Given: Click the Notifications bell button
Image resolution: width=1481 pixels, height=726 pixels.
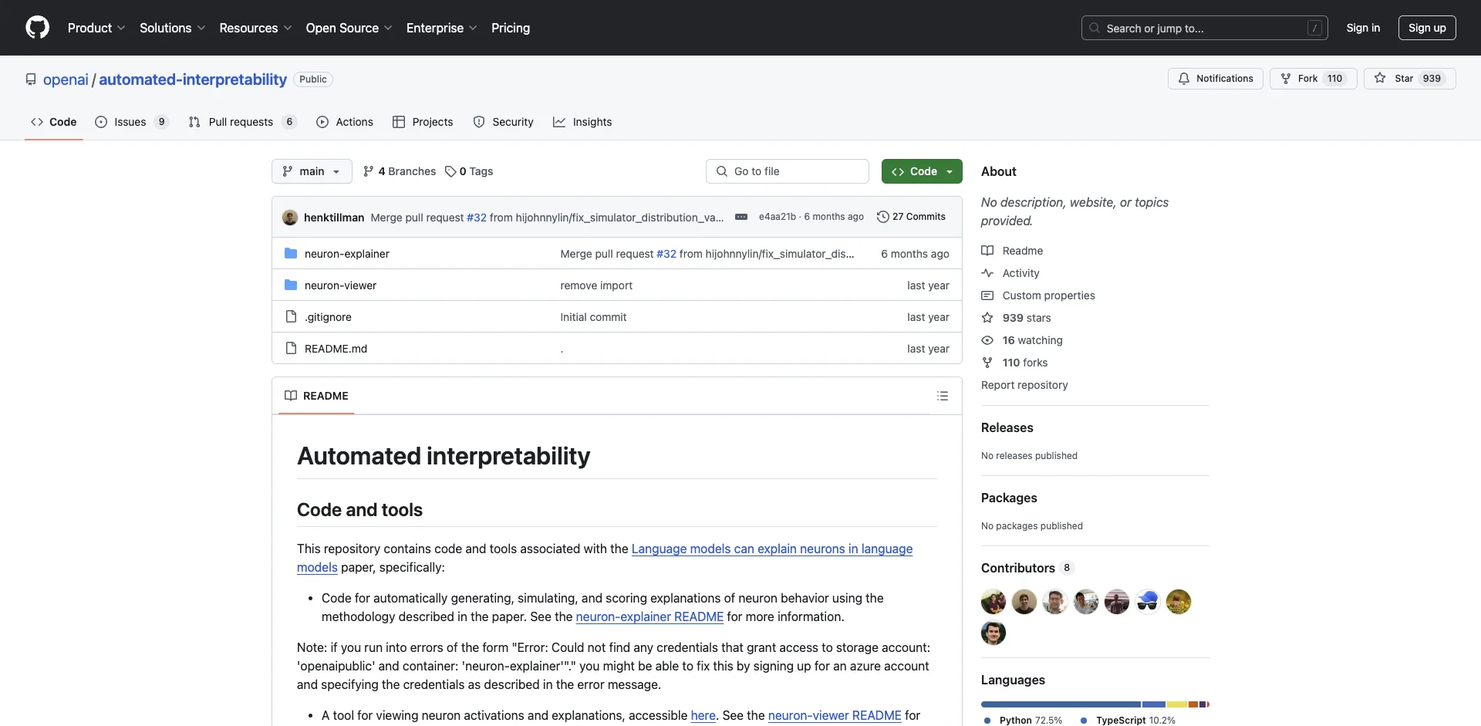Looking at the screenshot, I should [x=1216, y=79].
